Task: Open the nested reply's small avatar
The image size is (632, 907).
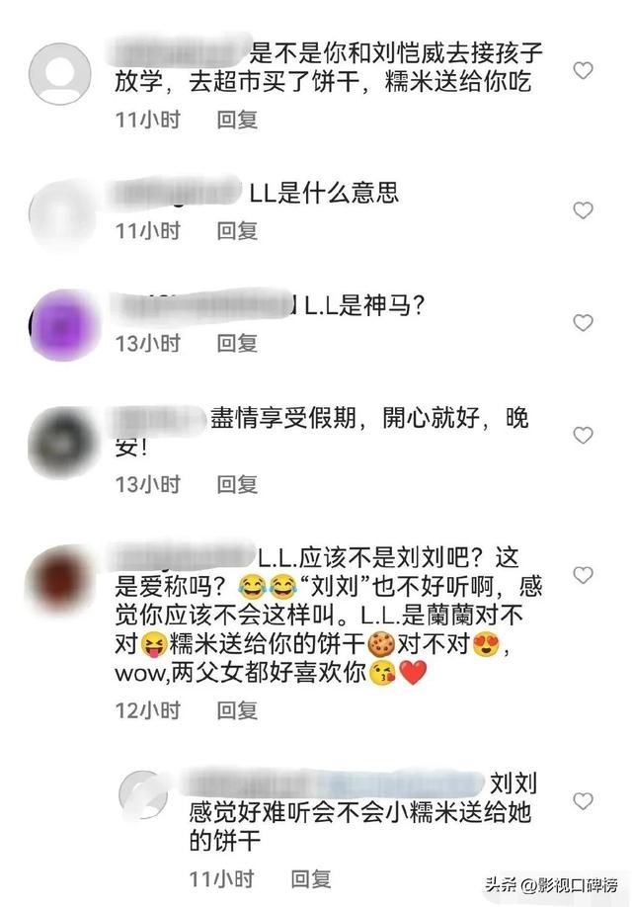Action: pyautogui.click(x=143, y=794)
